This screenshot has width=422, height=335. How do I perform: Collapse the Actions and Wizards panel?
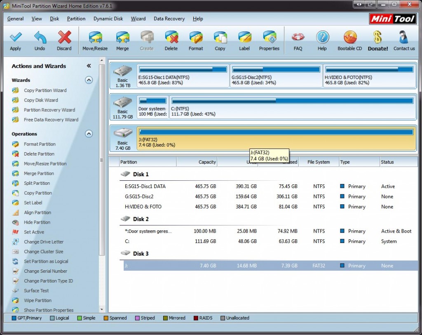click(x=89, y=66)
